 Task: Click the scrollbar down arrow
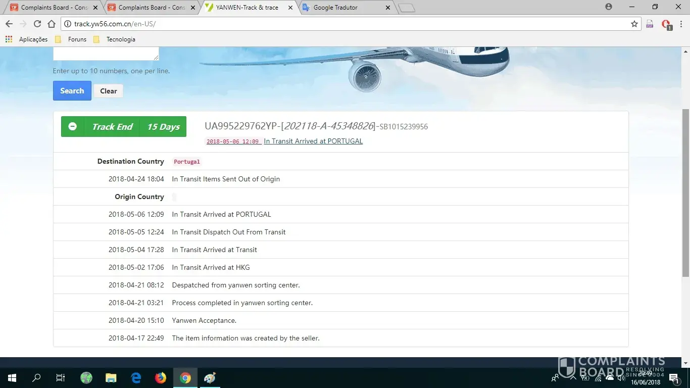(685, 363)
